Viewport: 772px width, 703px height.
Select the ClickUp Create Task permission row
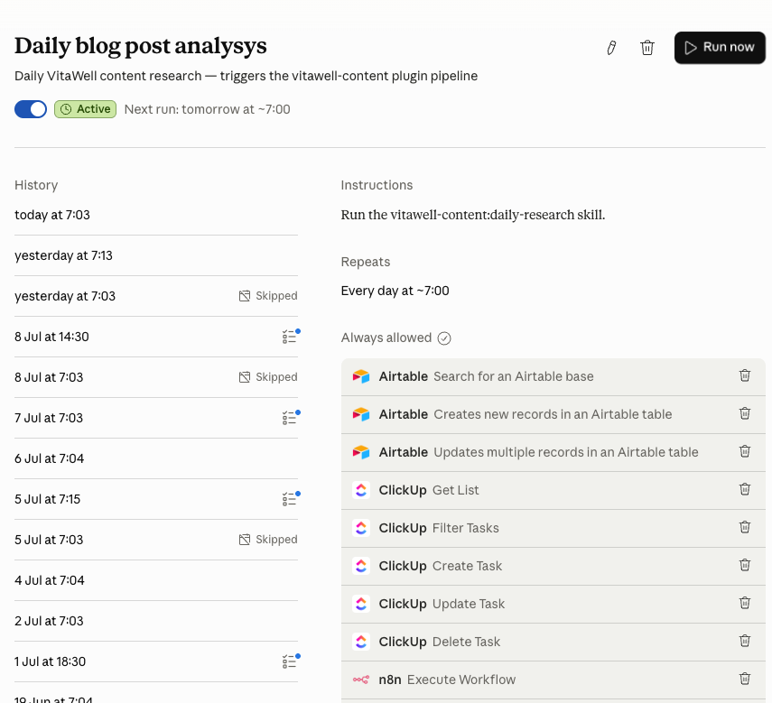pyautogui.click(x=553, y=566)
